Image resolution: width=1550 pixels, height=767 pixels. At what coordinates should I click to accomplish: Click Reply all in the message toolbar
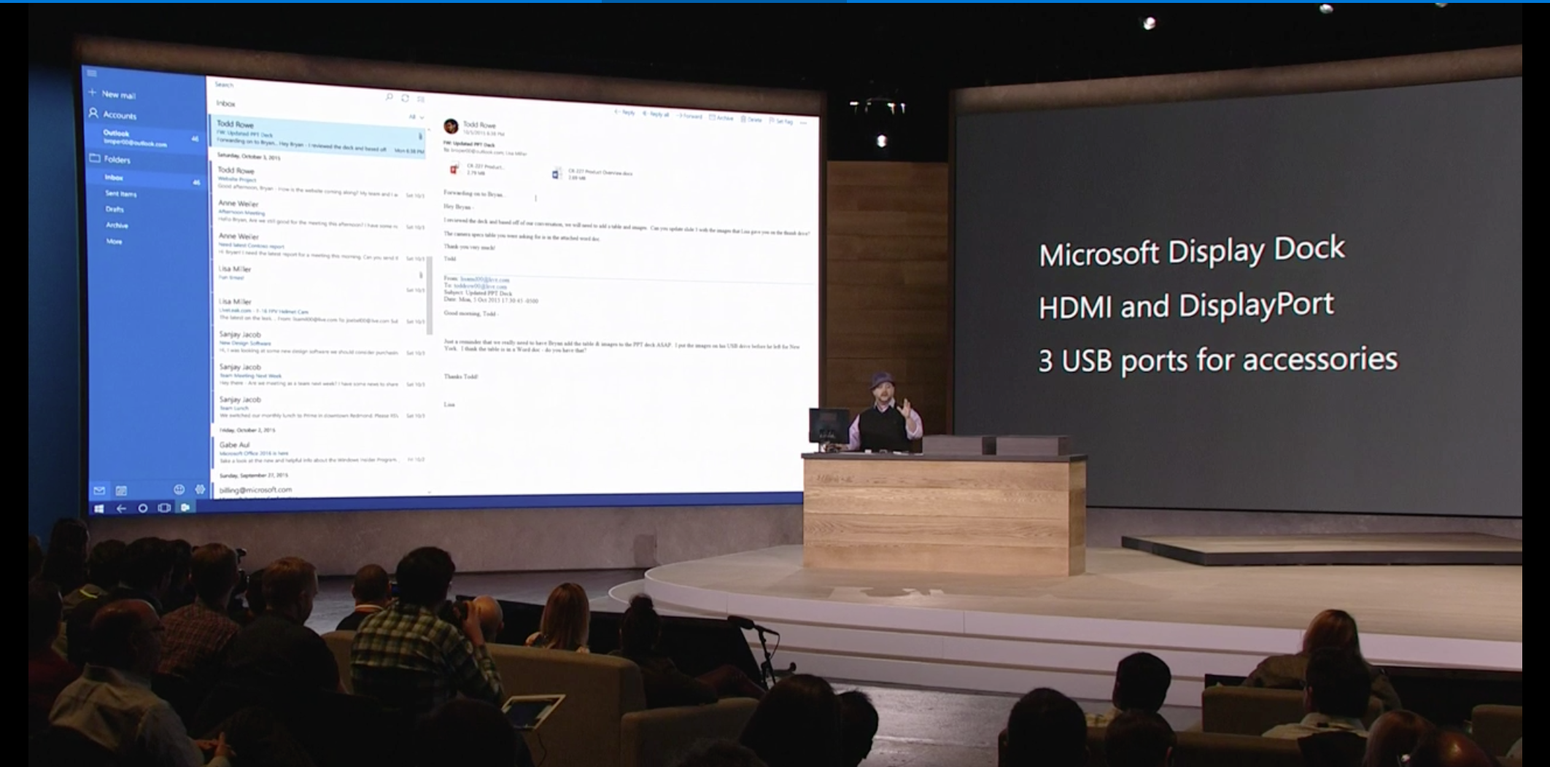[x=655, y=114]
